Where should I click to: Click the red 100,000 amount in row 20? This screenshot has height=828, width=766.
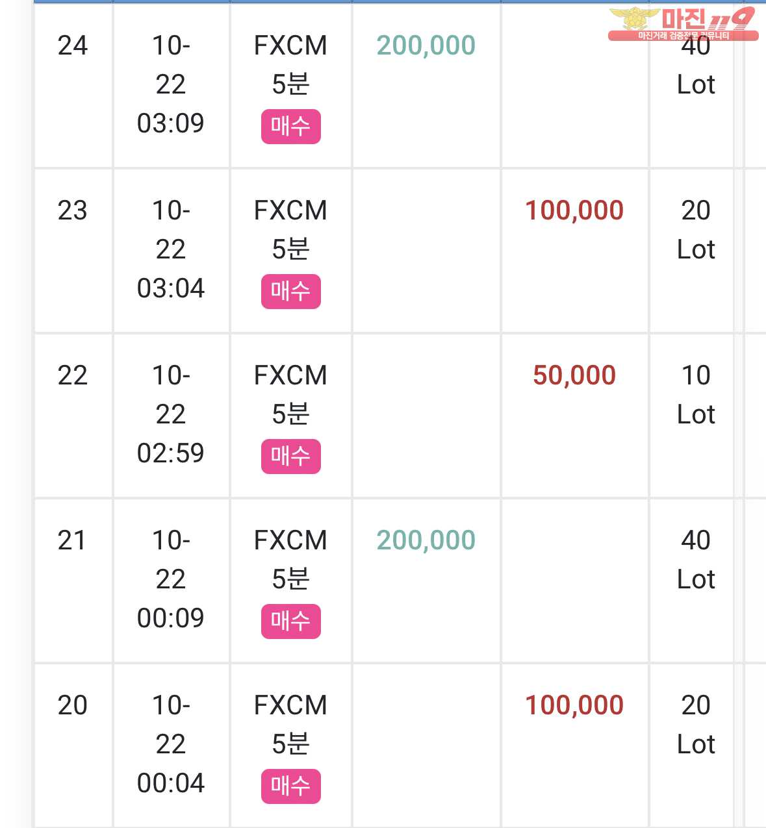(574, 705)
